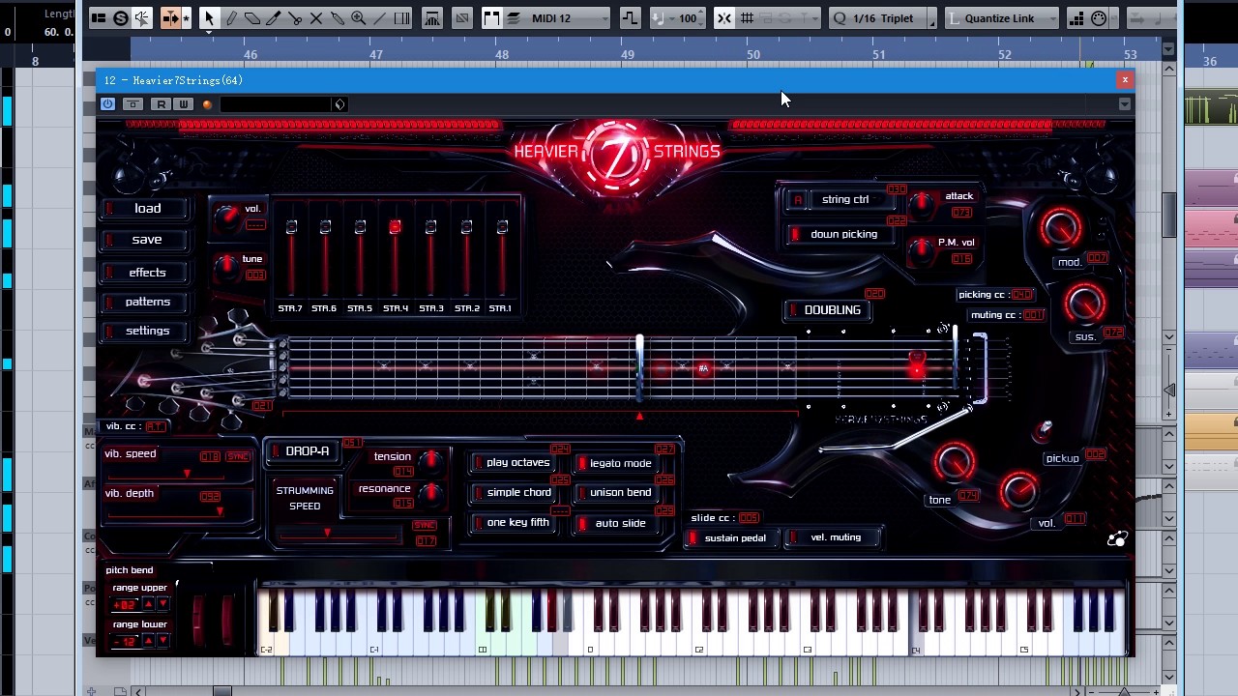Click the Kontakt-style logo icon bottom right
The image size is (1238, 696).
(1116, 539)
